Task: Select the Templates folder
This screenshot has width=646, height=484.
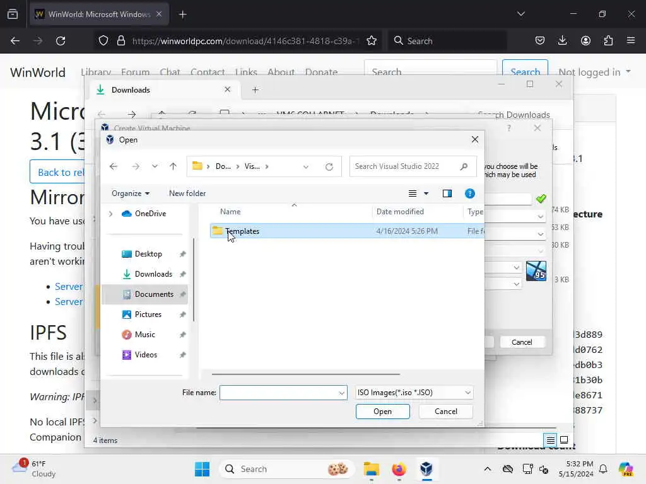Action: [x=347, y=231]
